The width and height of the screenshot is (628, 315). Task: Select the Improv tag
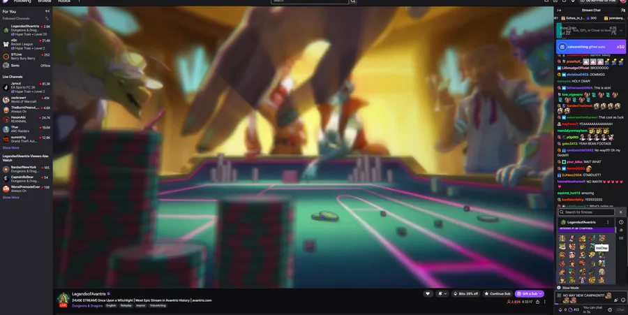[x=140, y=305]
